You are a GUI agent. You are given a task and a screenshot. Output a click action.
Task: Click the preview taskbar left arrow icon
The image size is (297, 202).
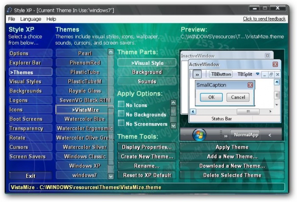pyautogui.click(x=270, y=135)
